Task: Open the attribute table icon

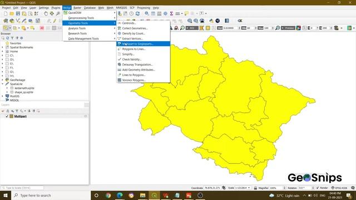Action: (154, 13)
